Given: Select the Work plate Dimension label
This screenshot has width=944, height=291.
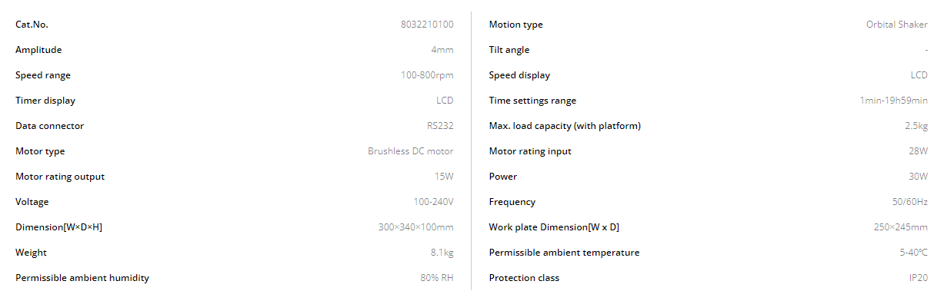Looking at the screenshot, I should (554, 227).
